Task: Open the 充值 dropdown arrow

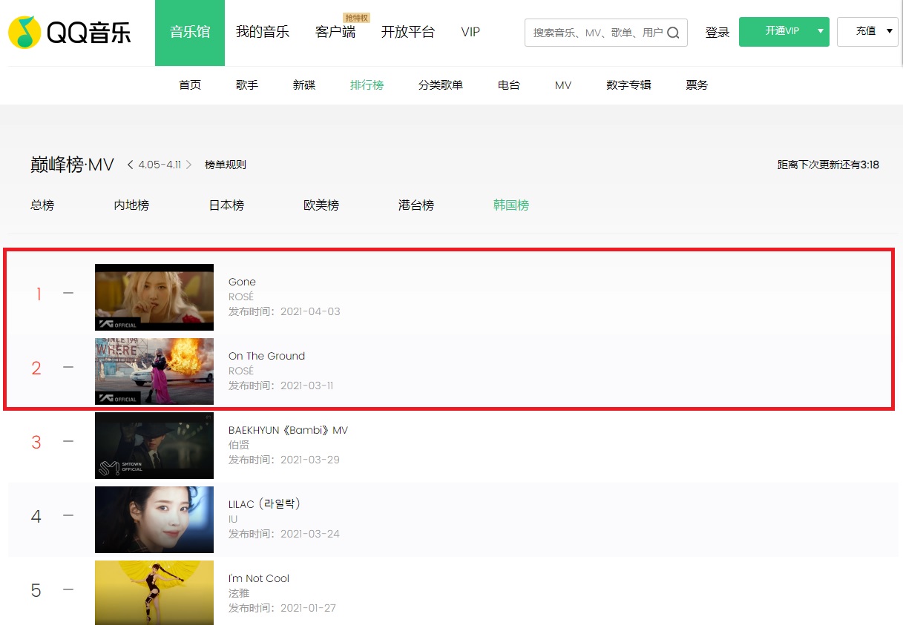Action: [x=890, y=32]
